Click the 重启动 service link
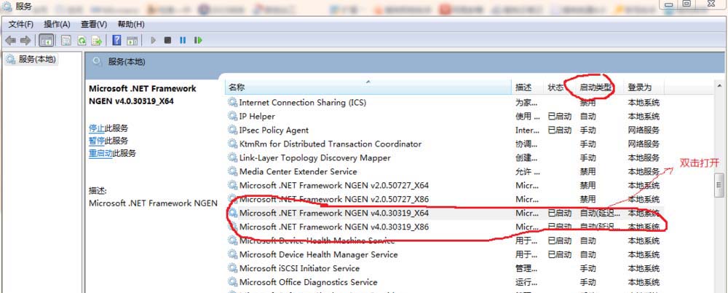This screenshot has width=728, height=293. tap(100, 154)
